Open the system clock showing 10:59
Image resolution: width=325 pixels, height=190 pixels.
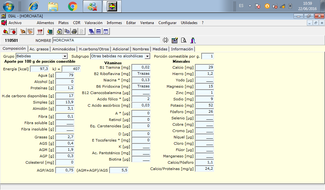(307, 6)
